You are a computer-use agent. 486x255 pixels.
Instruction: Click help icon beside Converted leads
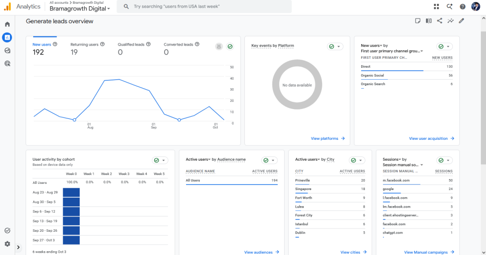click(197, 44)
